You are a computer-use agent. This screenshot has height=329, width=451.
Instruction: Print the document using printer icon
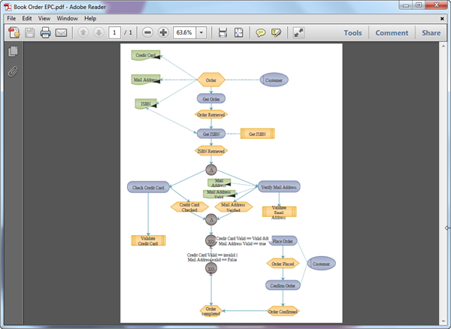(x=45, y=33)
